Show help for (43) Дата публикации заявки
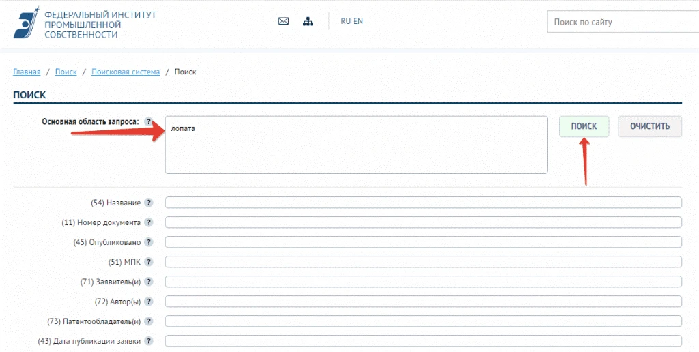Viewport: 699px width, 352px height. click(x=149, y=341)
